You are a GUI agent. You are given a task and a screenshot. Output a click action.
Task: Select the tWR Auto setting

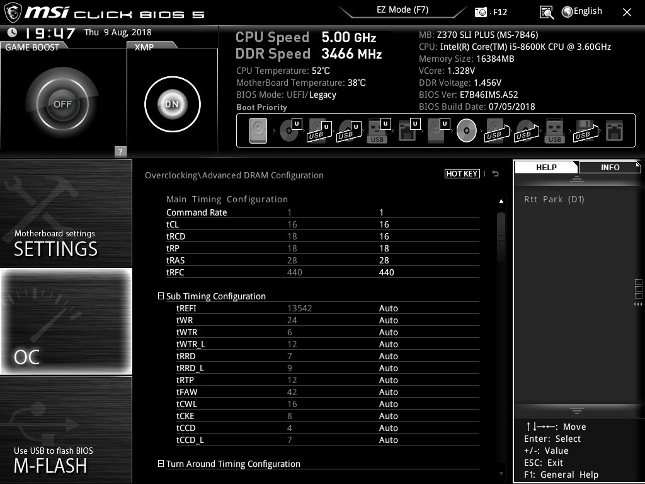tap(388, 320)
